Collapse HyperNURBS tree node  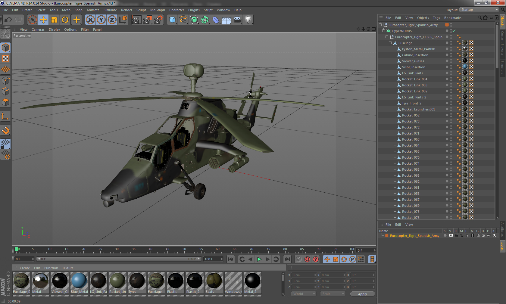coord(384,31)
